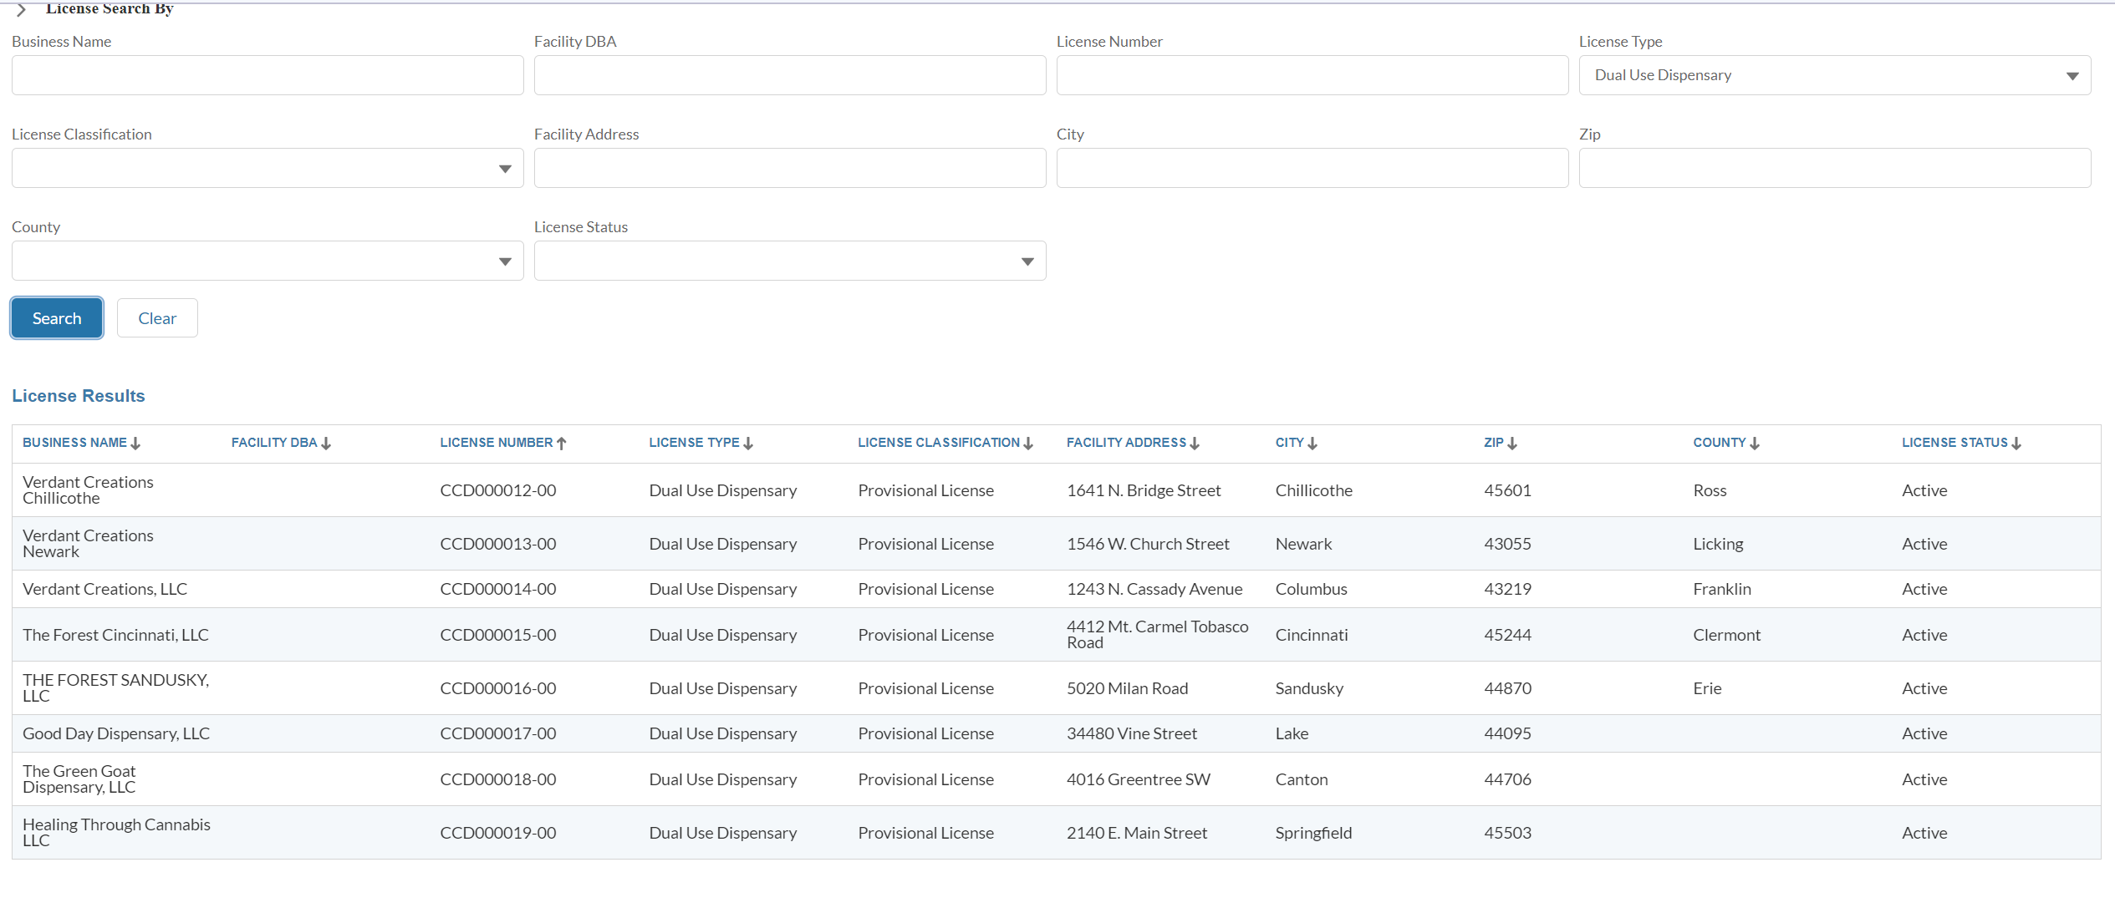Sort by License Type arrow icon

tap(748, 444)
